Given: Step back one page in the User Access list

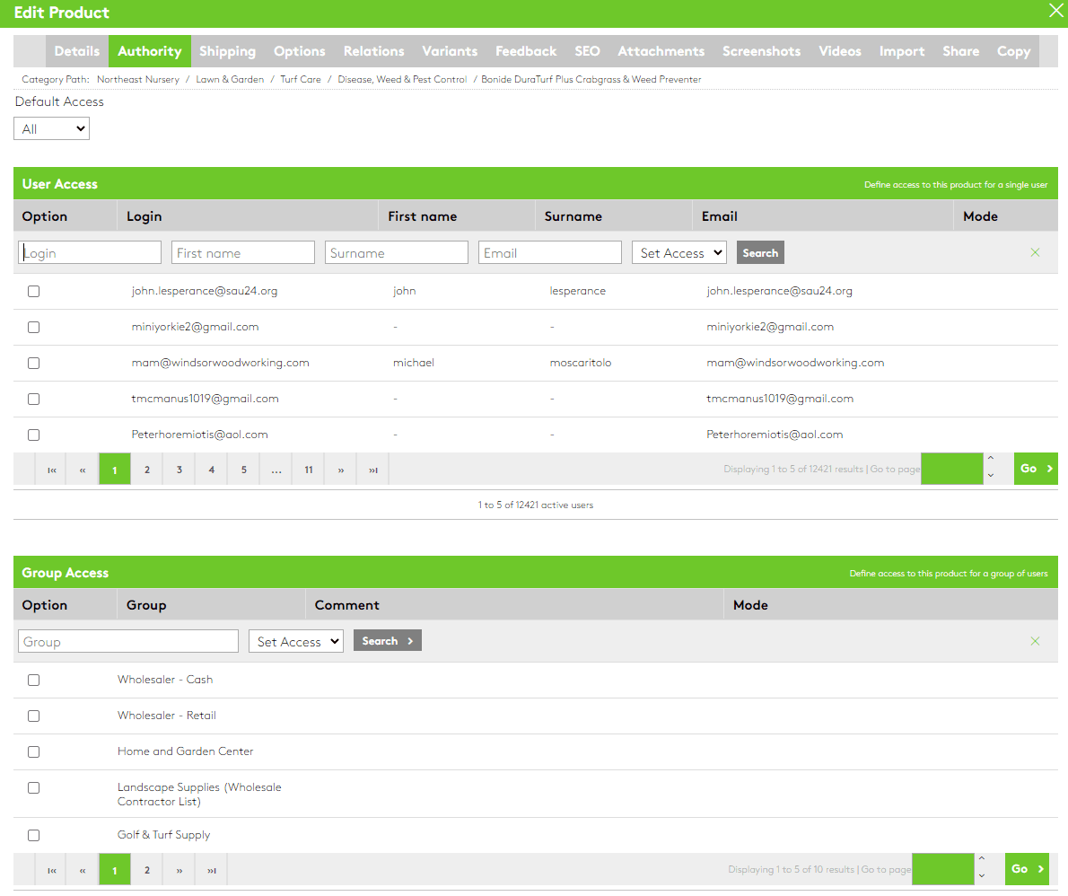Looking at the screenshot, I should point(83,469).
